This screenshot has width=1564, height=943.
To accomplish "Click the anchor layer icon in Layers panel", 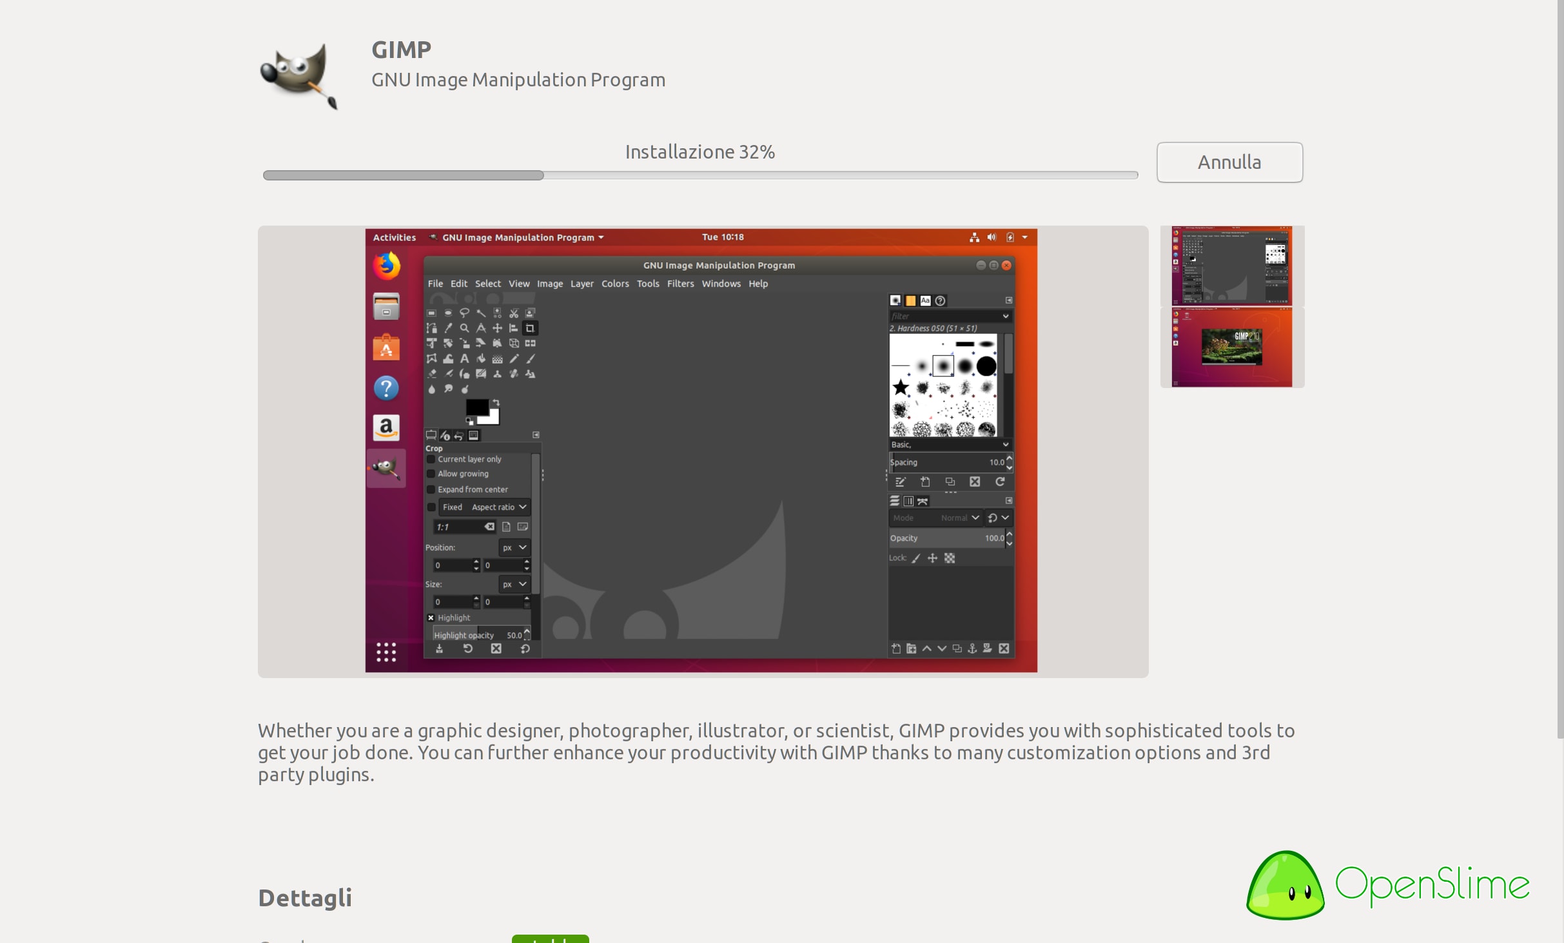I will pos(972,649).
